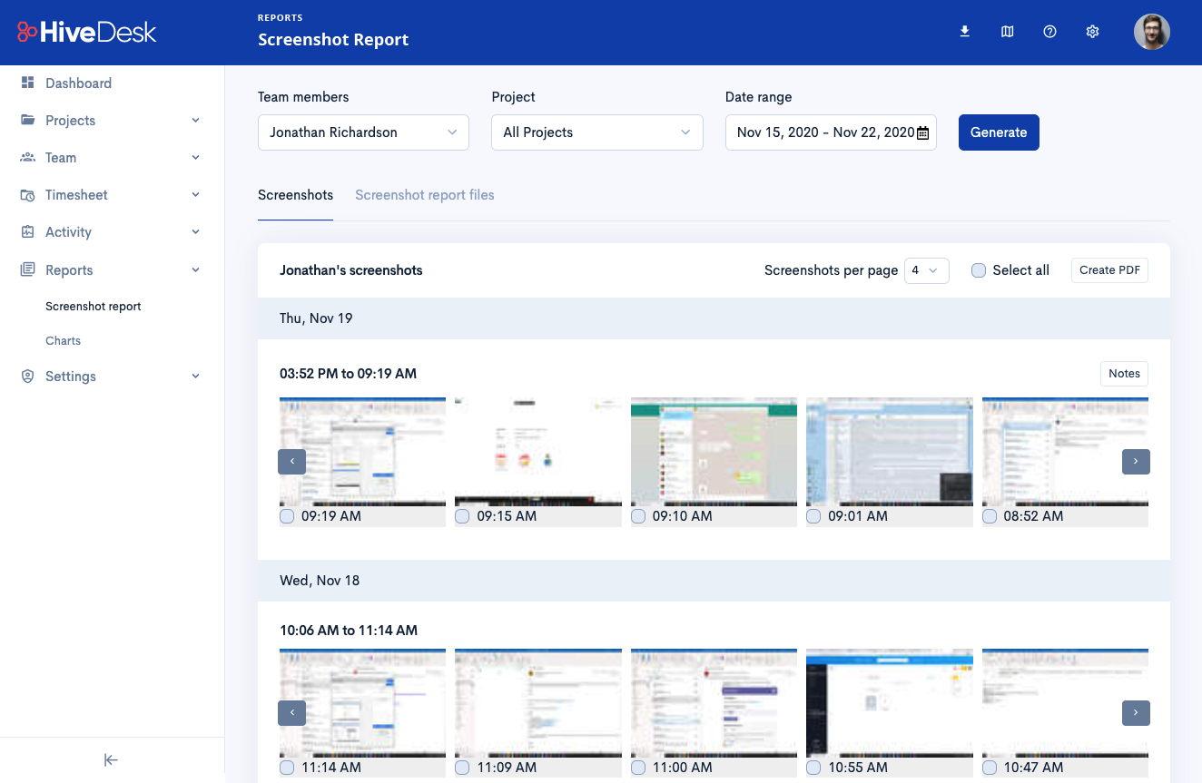The image size is (1202, 783).
Task: Check the 09:19 AM screenshot checkbox
Action: (x=287, y=516)
